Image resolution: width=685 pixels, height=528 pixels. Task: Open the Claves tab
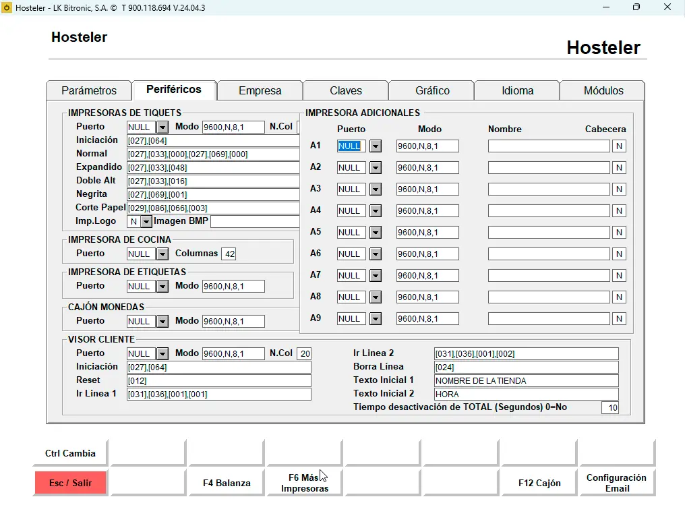pos(346,90)
